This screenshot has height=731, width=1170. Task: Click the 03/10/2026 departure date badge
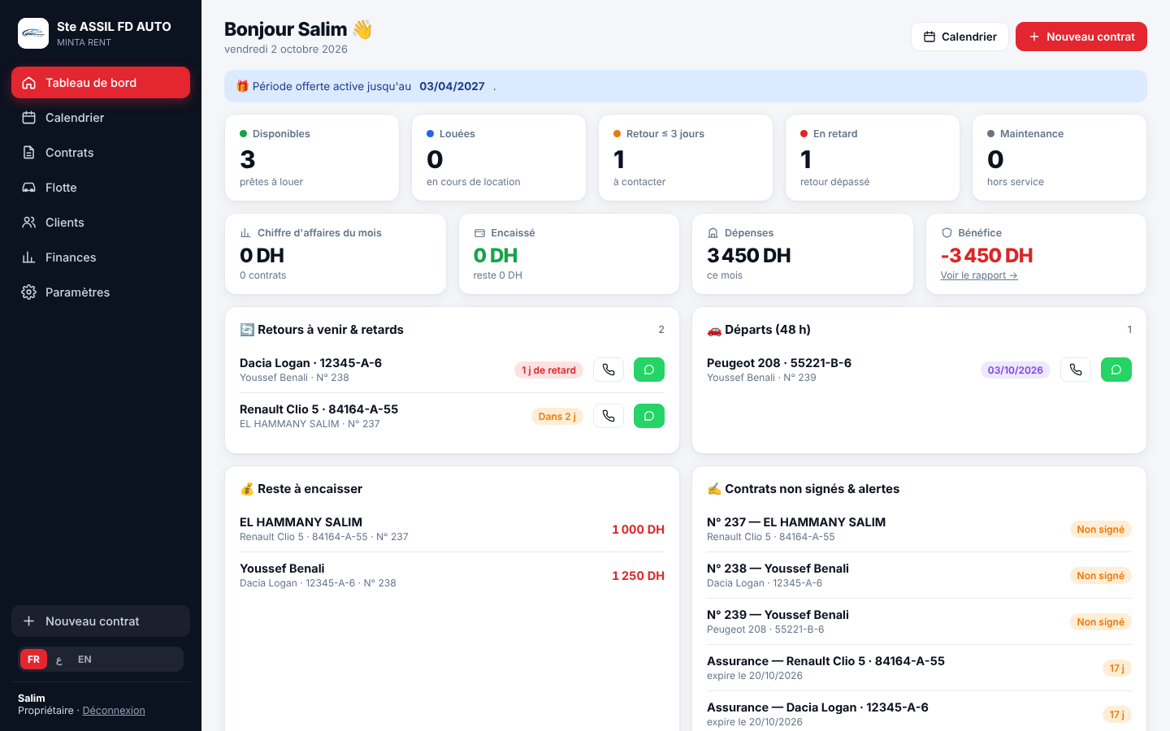[x=1015, y=370]
